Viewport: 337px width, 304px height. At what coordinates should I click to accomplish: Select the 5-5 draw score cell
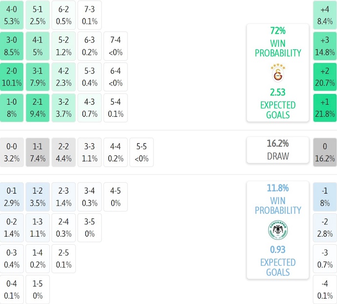[x=141, y=152]
